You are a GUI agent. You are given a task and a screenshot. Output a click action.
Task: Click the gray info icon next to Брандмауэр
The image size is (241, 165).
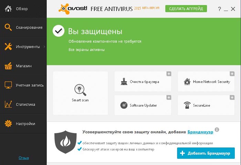coord(217,129)
